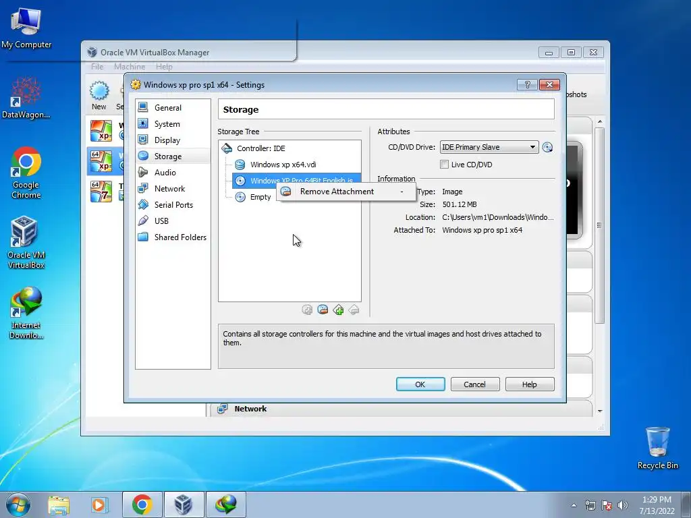The image size is (691, 518).
Task: Click the volume icon in system tray
Action: pos(623,505)
